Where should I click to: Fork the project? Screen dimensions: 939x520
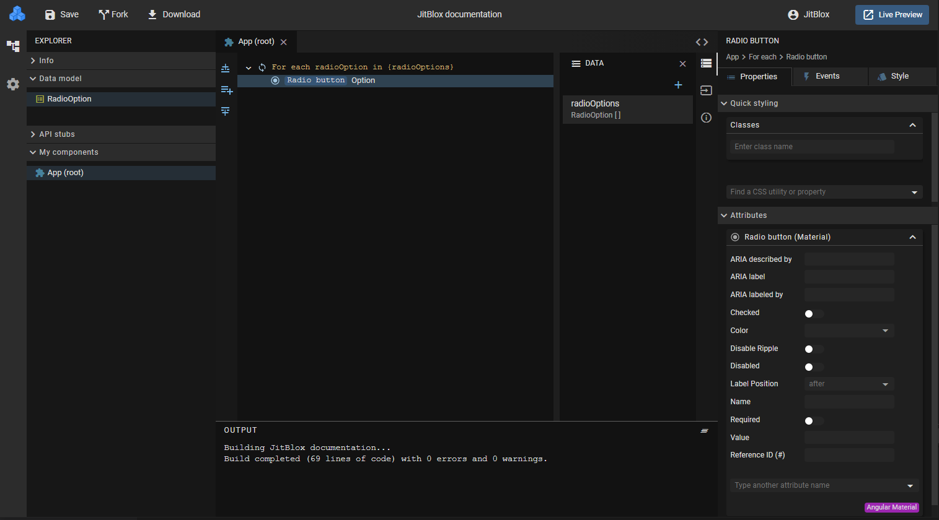click(x=113, y=14)
